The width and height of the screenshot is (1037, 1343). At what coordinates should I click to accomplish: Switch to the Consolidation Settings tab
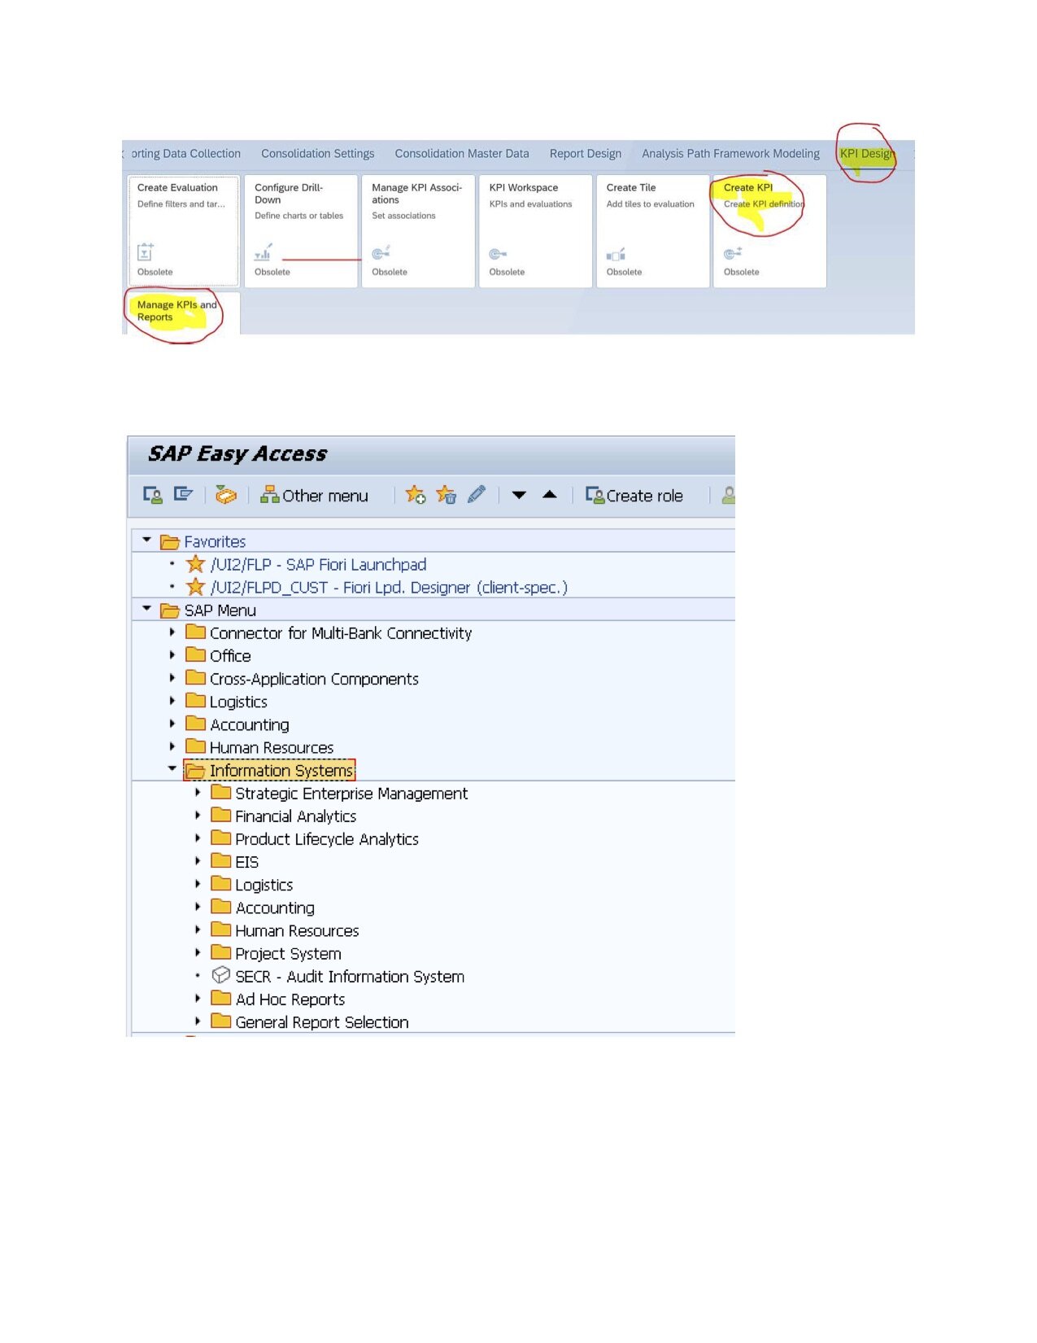[x=317, y=153]
